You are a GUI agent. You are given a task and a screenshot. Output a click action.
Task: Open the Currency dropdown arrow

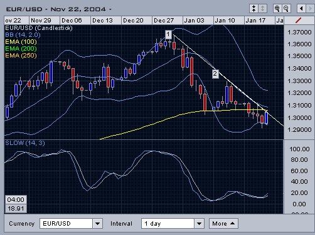pyautogui.click(x=97, y=224)
